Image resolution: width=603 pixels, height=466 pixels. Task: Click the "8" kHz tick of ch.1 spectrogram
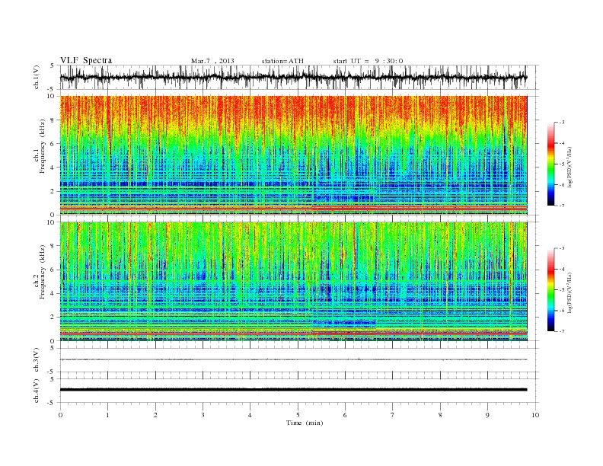point(53,120)
